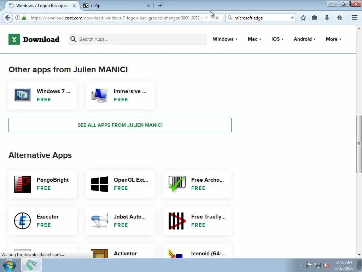
Task: Click the Free Archo... barcode icon
Action: coord(177,184)
